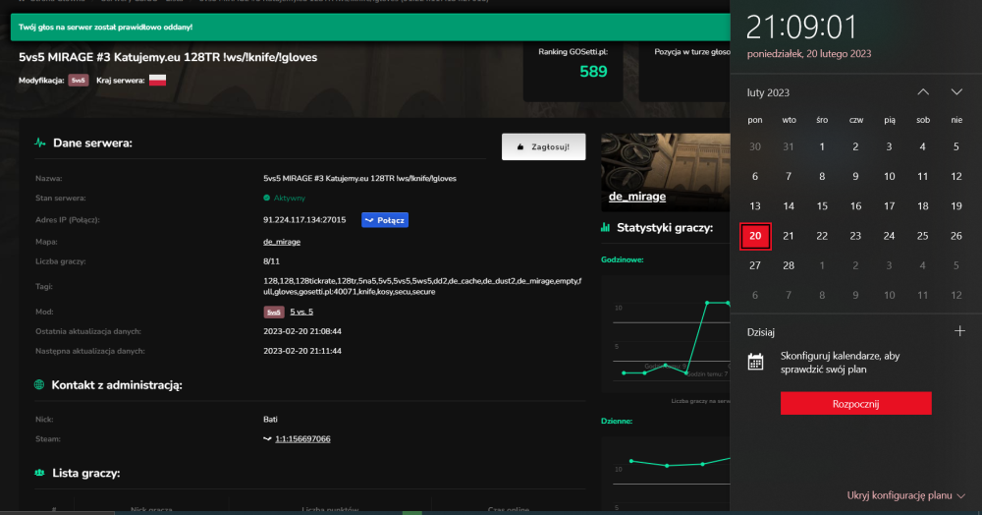Screen dimensions: 982x515
Task: Select the server IP 91.224.117.134:27015
Action: click(304, 220)
